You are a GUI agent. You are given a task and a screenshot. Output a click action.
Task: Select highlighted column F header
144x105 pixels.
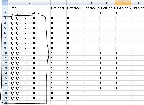[x=123, y=3]
